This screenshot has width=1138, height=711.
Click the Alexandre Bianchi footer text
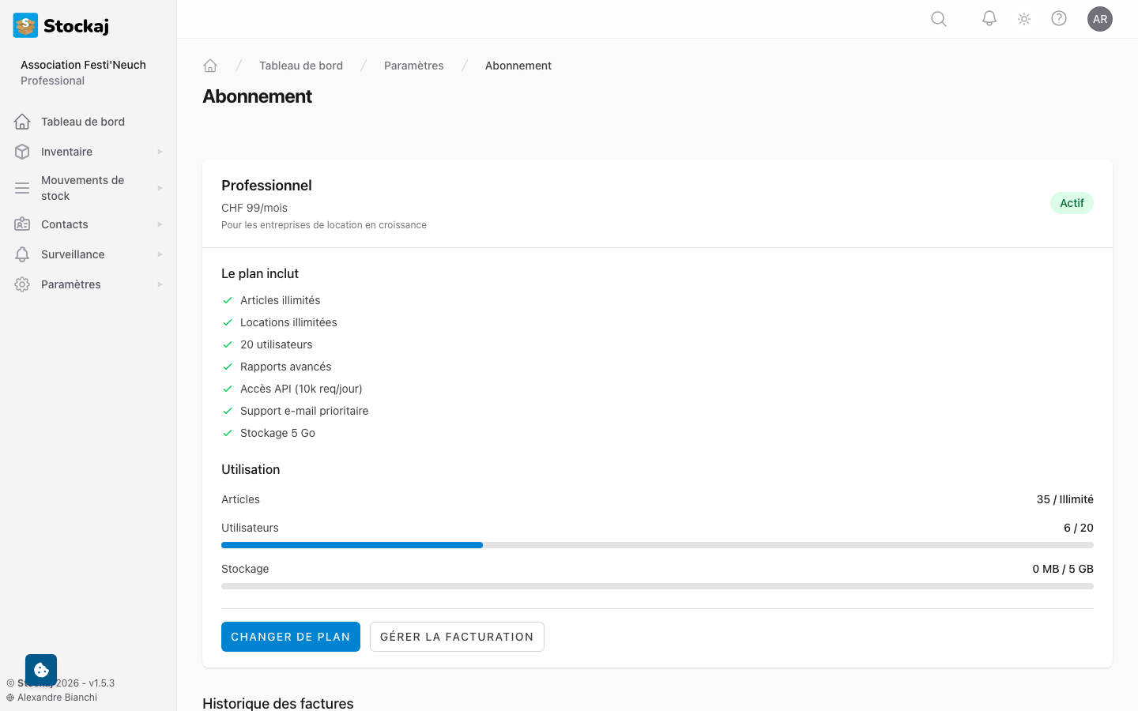coord(57,698)
